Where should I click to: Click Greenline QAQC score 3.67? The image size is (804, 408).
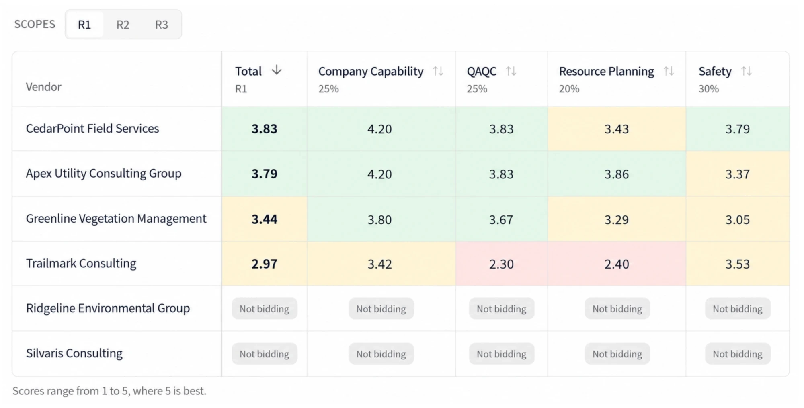coord(501,219)
